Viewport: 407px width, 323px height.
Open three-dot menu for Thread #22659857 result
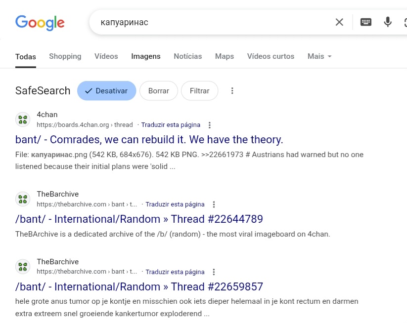[214, 272]
